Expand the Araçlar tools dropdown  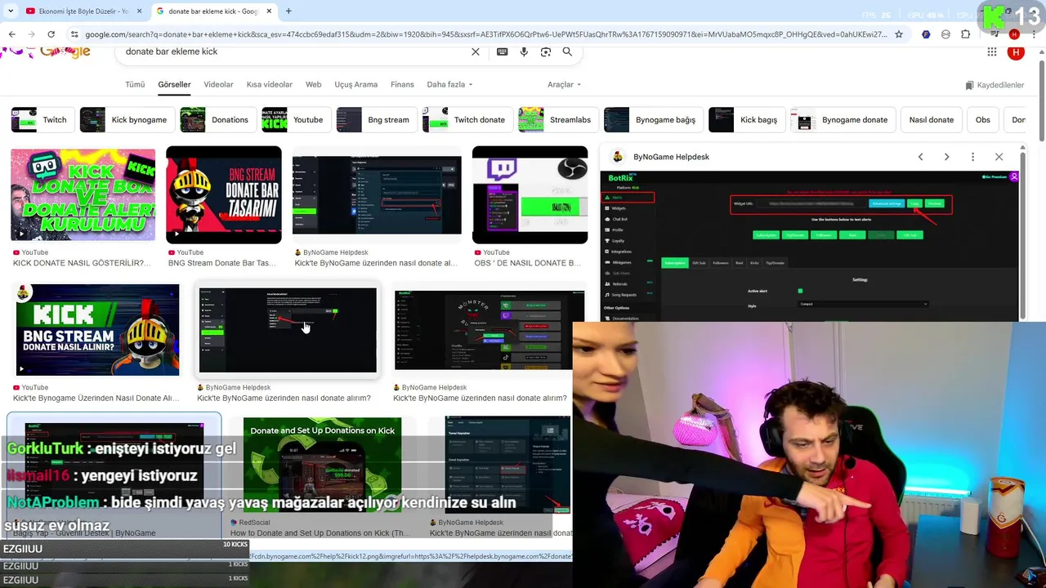click(x=564, y=84)
